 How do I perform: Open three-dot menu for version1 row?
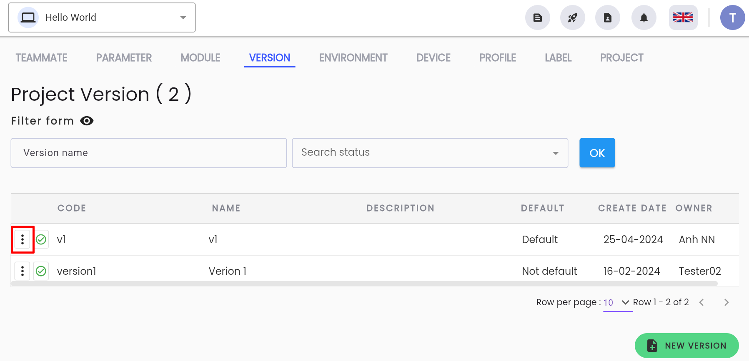click(x=23, y=271)
